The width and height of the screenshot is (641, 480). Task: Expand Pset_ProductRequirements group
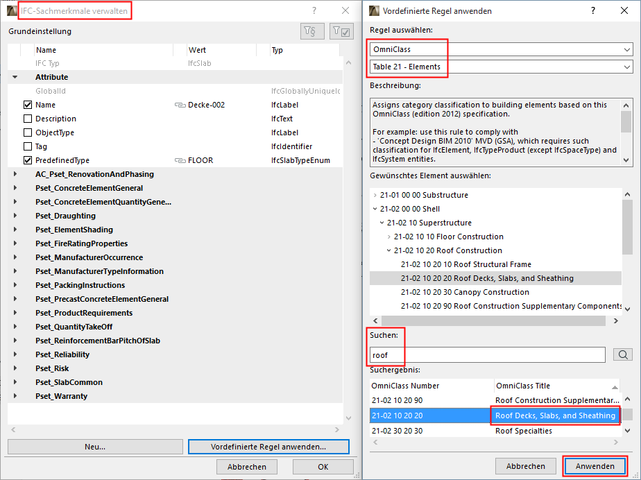15,313
